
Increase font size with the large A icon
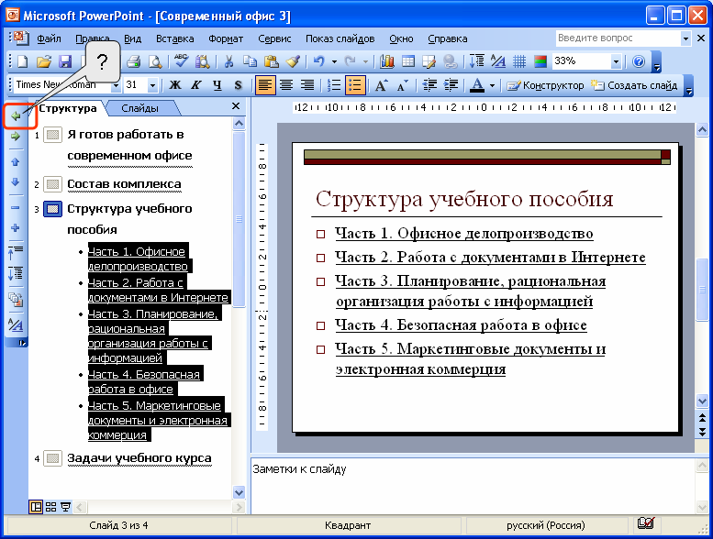coord(382,85)
